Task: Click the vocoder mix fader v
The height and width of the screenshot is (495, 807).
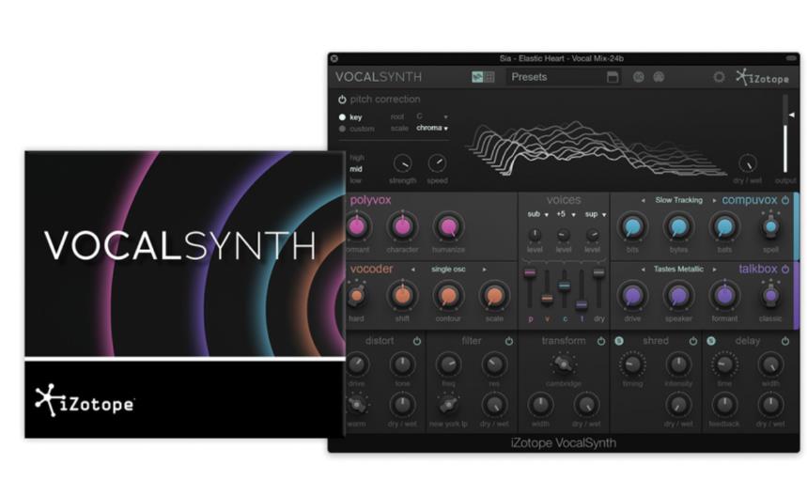Action: click(547, 298)
